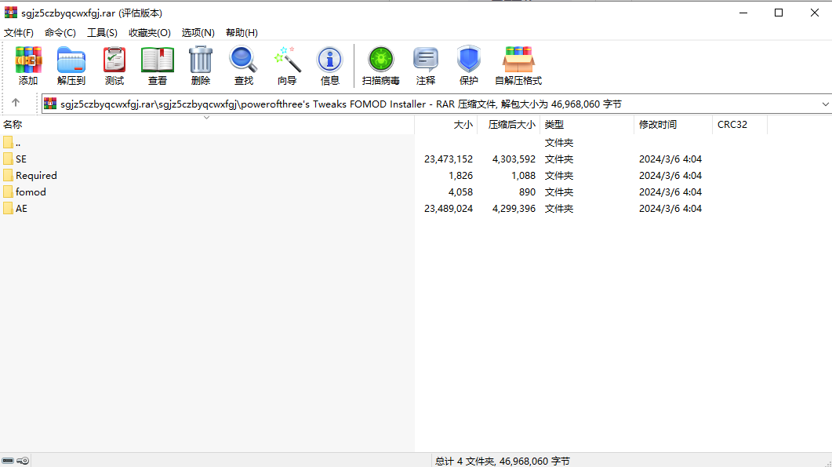Run the 测试 (Test) archive tool
832x467 pixels.
pyautogui.click(x=114, y=65)
